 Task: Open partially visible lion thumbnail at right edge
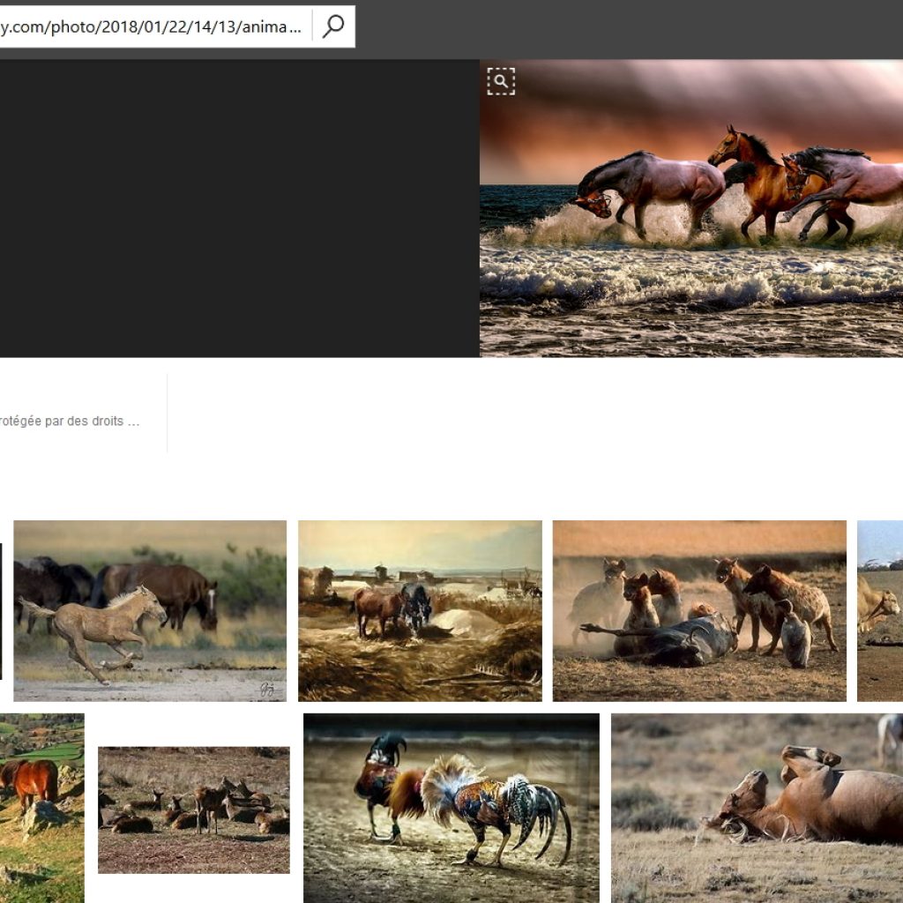pos(880,610)
